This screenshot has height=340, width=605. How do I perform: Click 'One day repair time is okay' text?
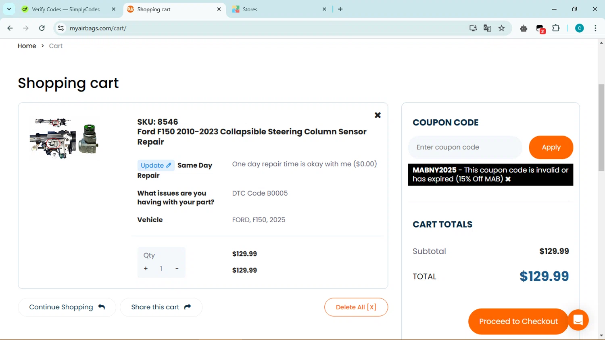pos(305,164)
